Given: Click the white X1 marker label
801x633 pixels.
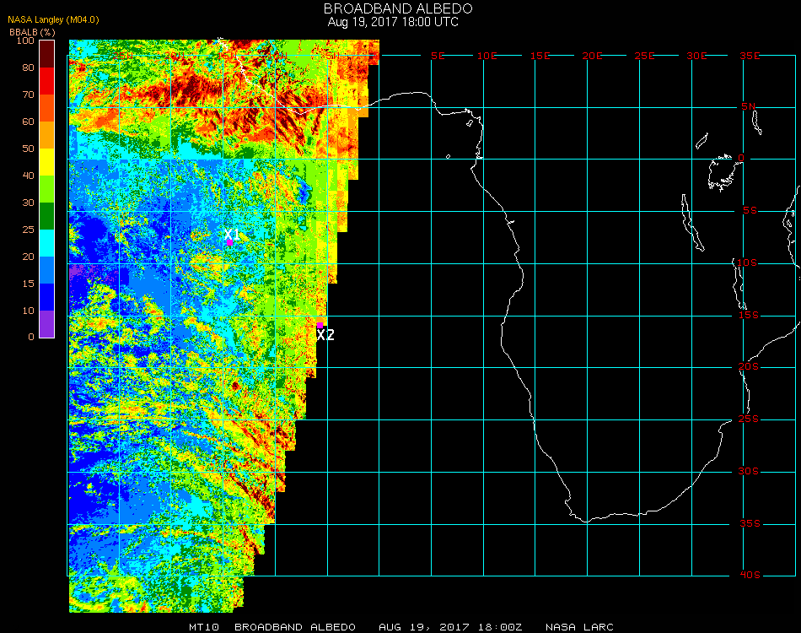Looking at the screenshot, I should point(232,234).
